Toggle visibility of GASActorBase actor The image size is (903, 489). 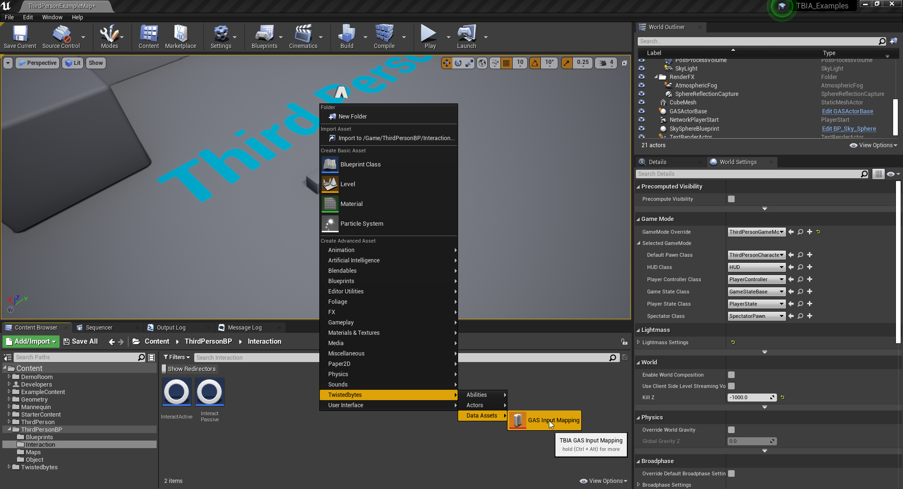(x=642, y=111)
